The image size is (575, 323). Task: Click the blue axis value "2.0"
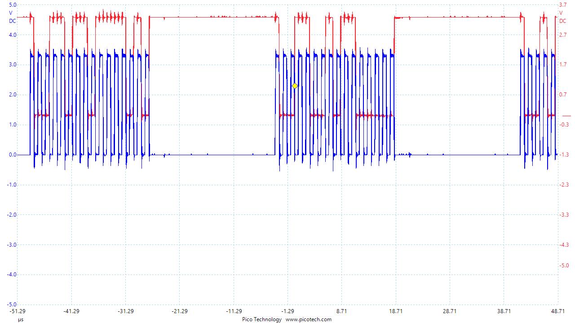[x=13, y=95]
